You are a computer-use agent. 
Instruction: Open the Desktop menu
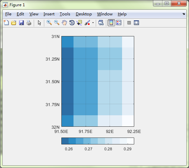pyautogui.click(x=84, y=14)
